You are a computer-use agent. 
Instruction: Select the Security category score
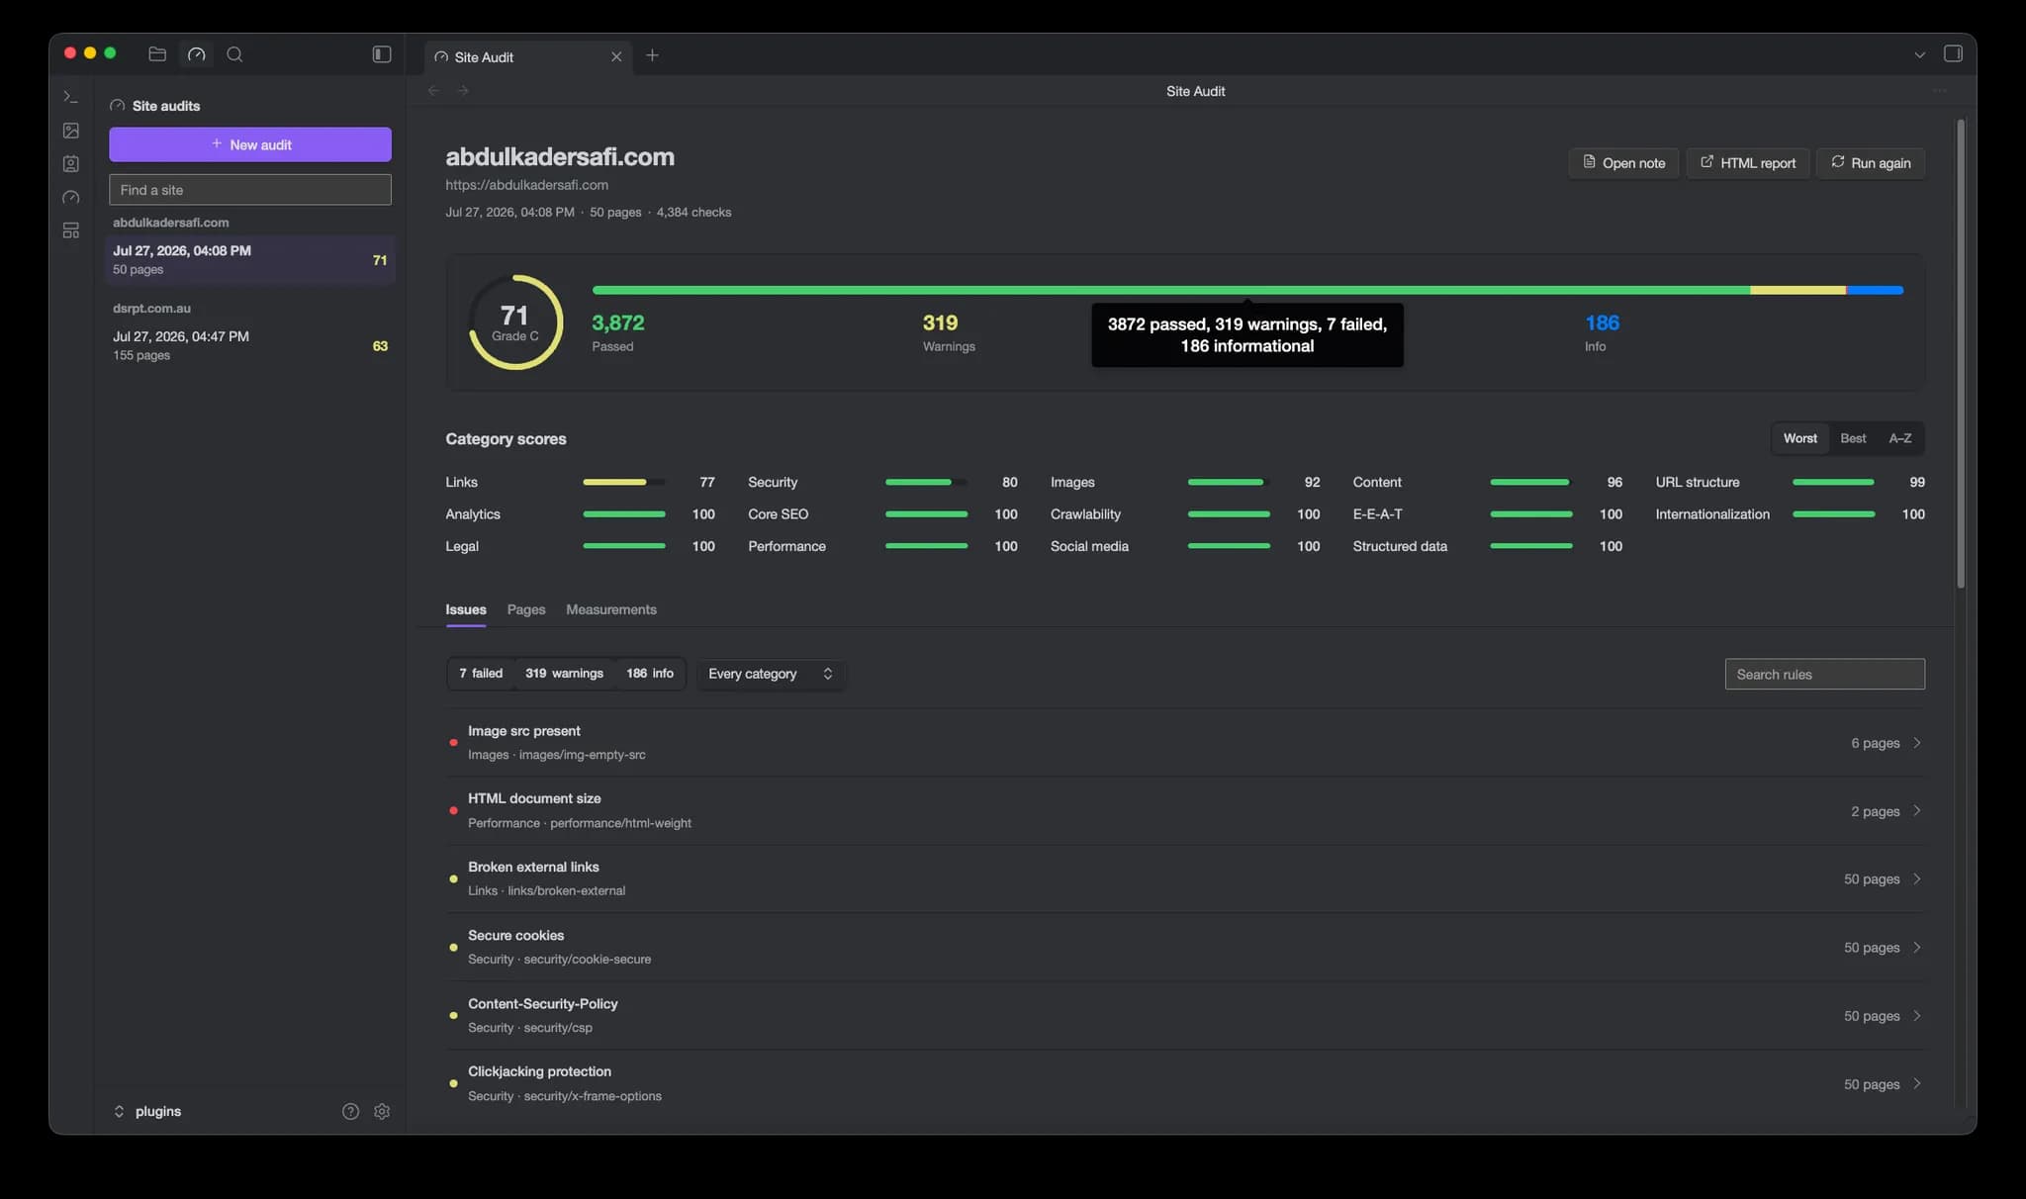(882, 482)
